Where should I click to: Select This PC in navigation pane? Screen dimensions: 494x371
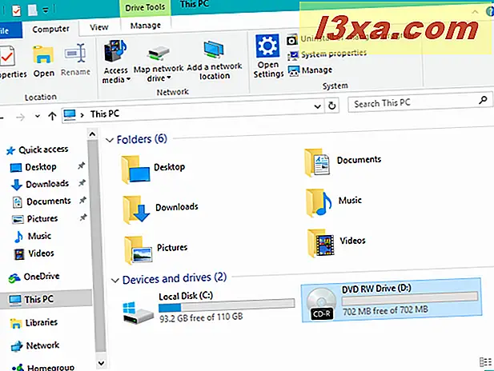(46, 299)
